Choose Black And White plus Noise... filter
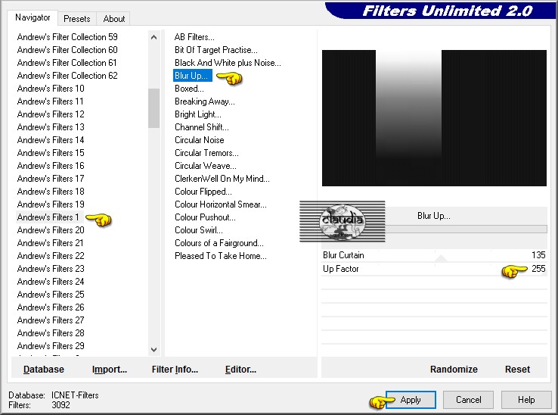Screen dimensions: 558x415 tap(228, 63)
